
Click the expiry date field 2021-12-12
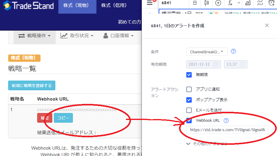(204, 64)
